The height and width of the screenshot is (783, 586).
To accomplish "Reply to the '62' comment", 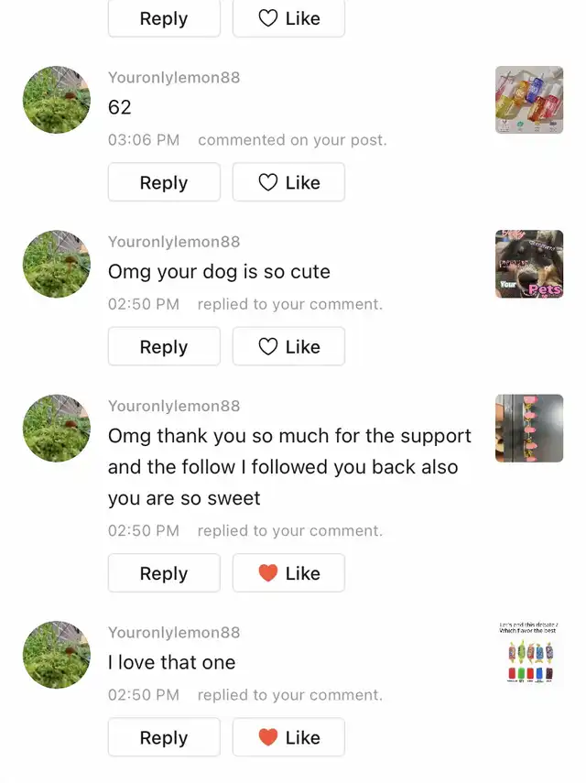I will pos(164,182).
